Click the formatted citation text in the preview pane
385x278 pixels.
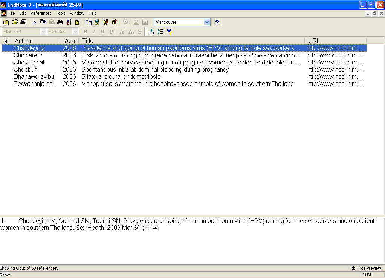tap(188, 224)
